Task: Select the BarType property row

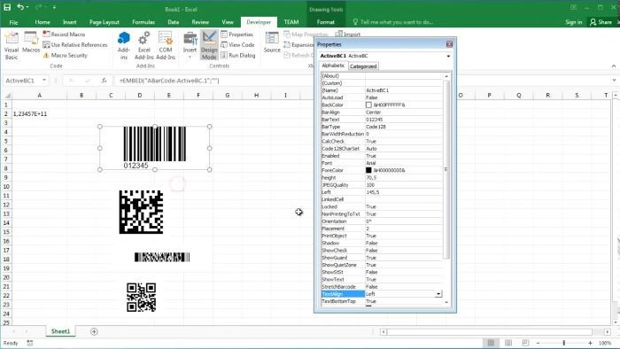Action: coord(382,127)
